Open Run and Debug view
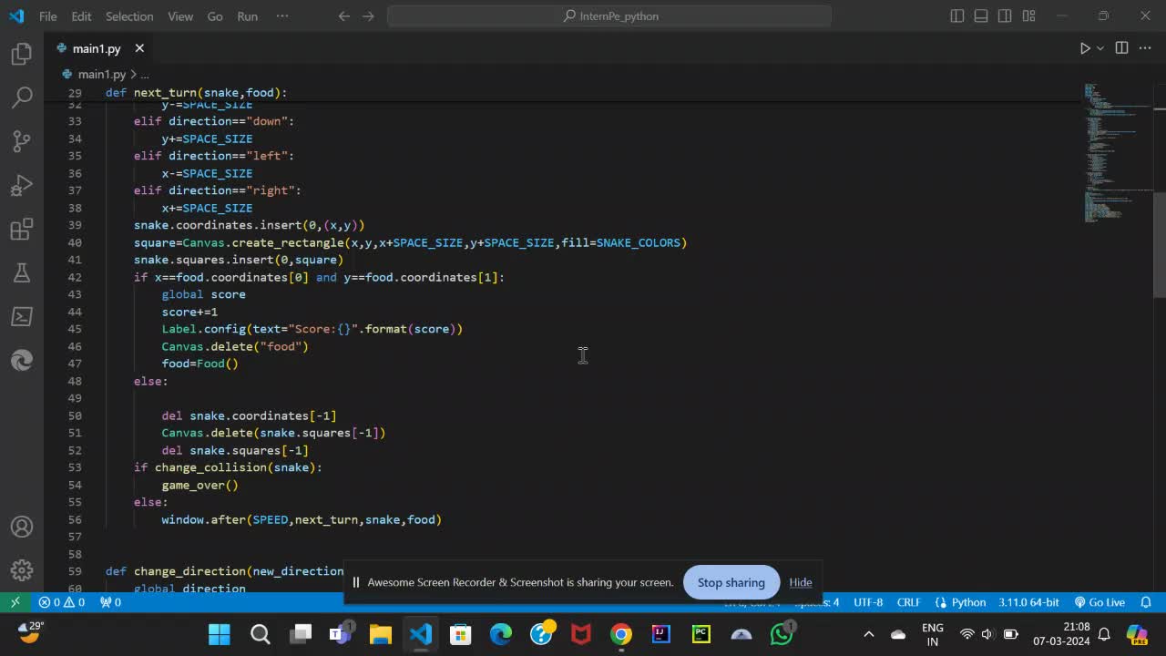1166x656 pixels. coord(22,185)
